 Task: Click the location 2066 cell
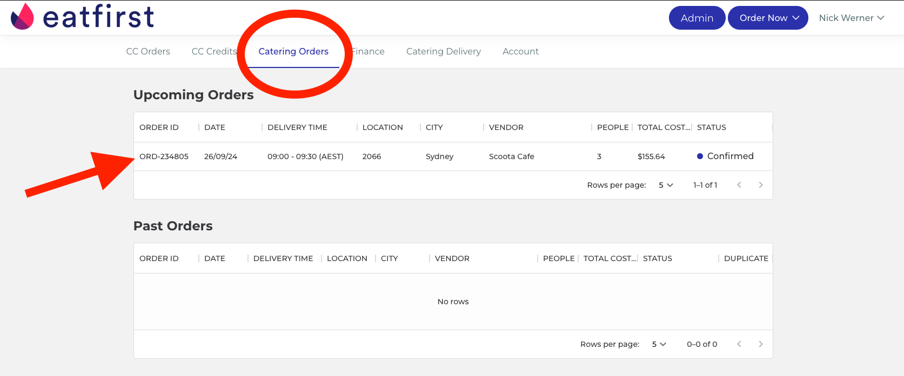coord(372,156)
